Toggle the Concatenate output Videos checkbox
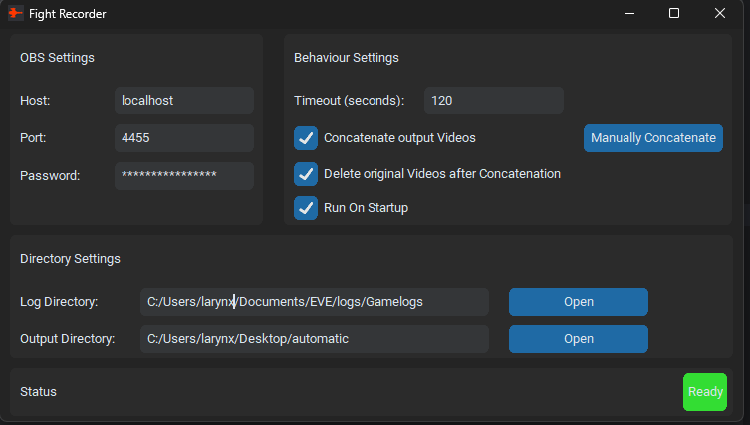The width and height of the screenshot is (750, 425). point(306,138)
